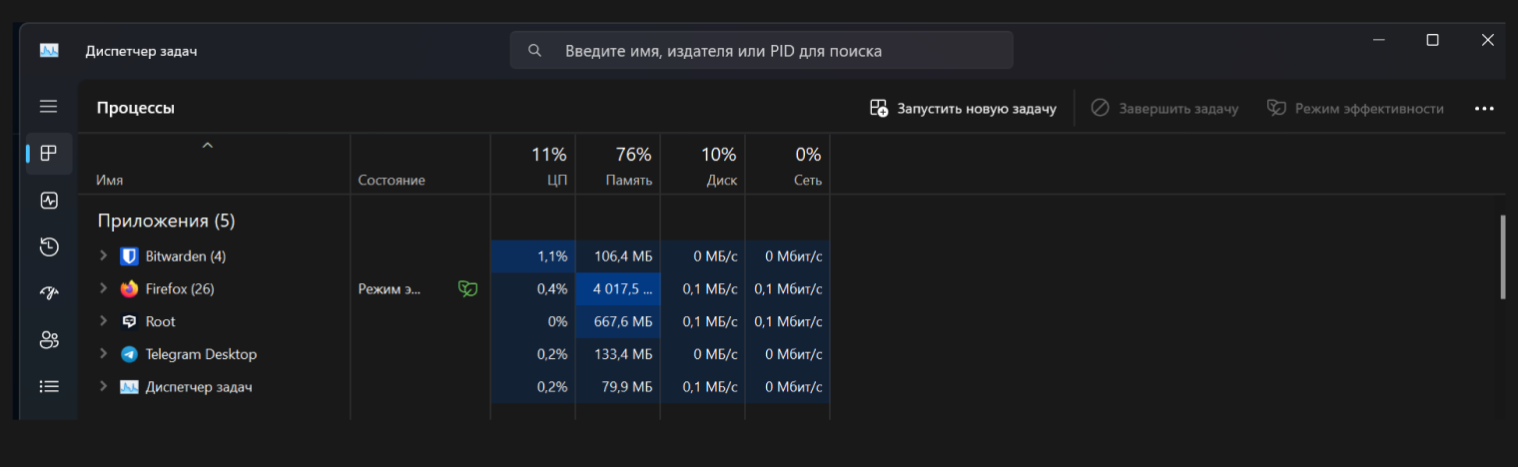Click Firefox status text Режим э...

coord(390,289)
